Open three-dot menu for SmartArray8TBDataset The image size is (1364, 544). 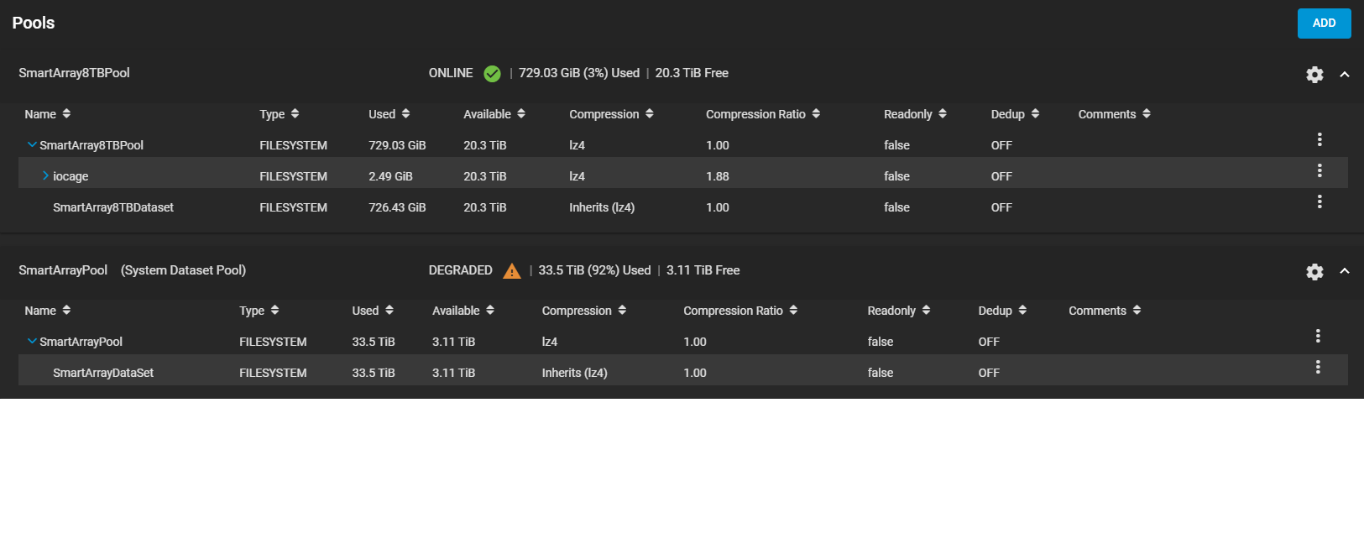(x=1320, y=201)
